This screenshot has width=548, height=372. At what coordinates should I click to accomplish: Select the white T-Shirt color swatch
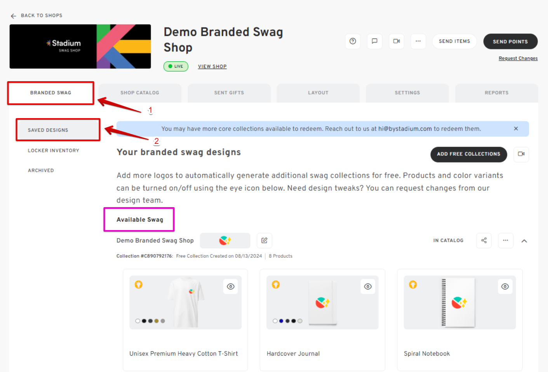click(x=138, y=321)
